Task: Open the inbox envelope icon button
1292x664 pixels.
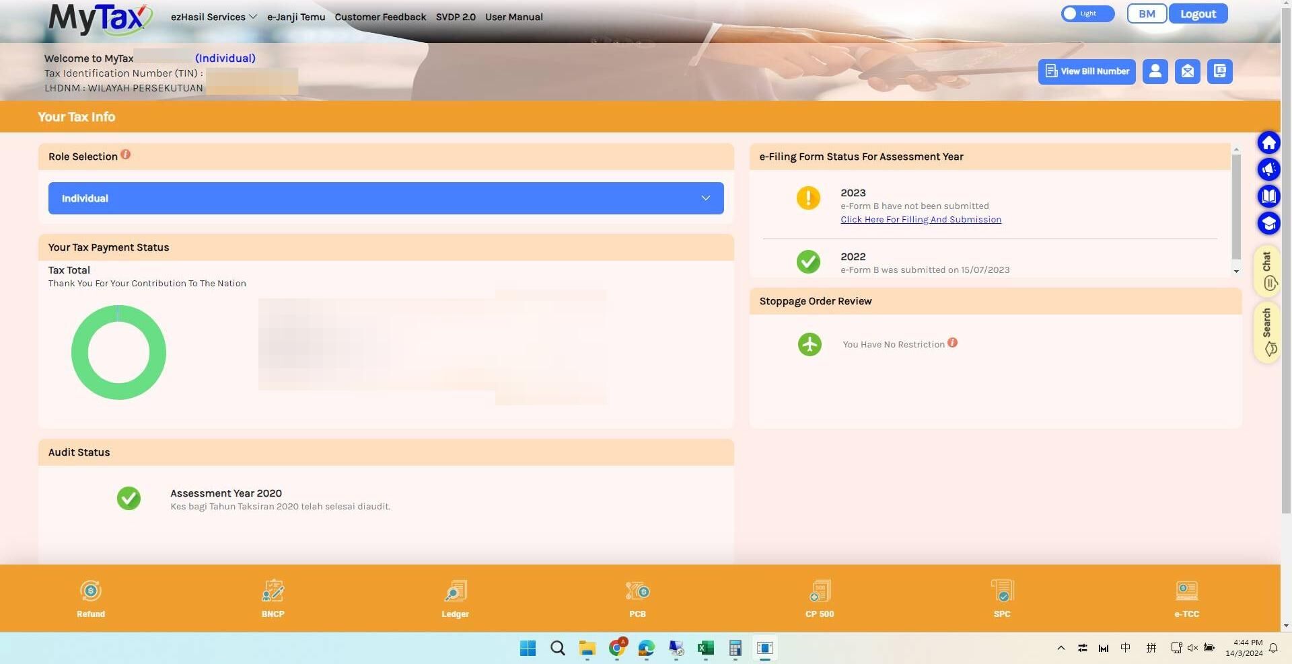Action: point(1187,71)
